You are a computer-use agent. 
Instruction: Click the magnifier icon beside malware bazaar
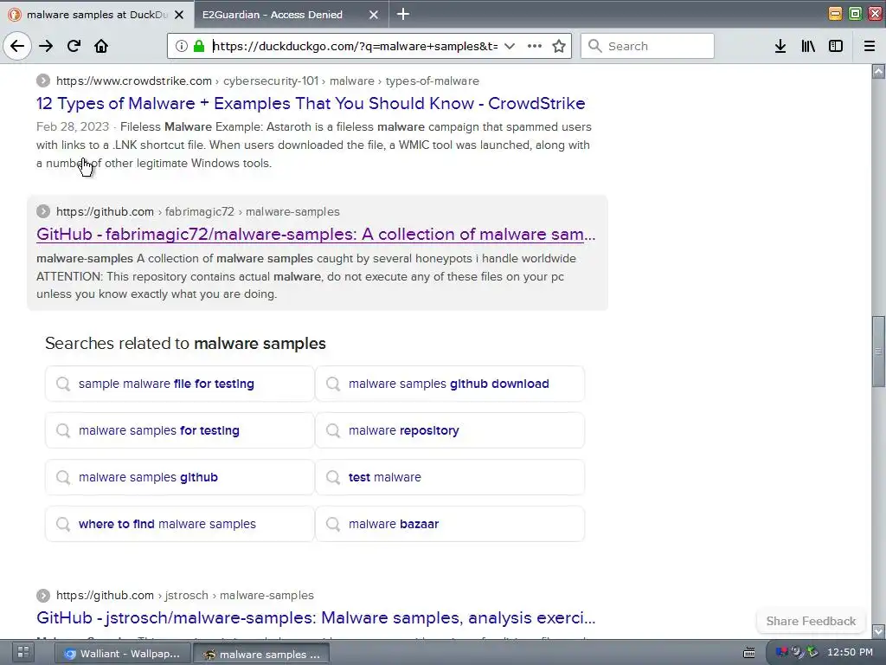pyautogui.click(x=333, y=524)
